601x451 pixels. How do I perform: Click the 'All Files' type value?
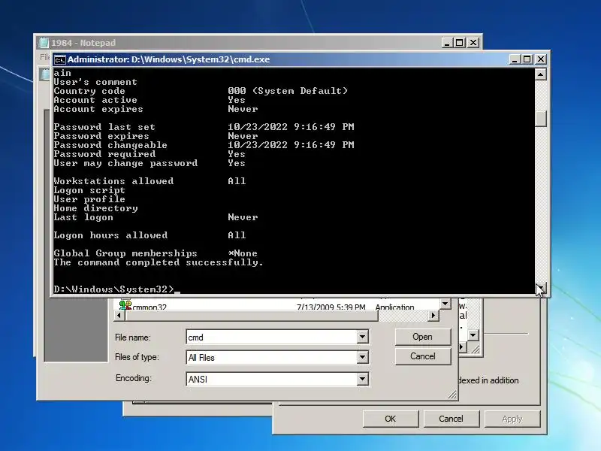(201, 358)
